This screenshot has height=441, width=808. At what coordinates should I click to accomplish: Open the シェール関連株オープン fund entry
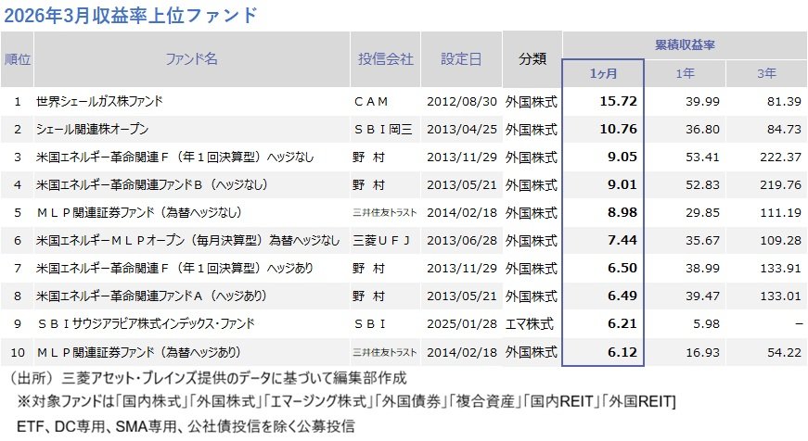click(92, 130)
